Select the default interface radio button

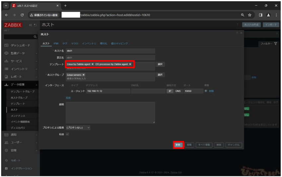point(206,91)
